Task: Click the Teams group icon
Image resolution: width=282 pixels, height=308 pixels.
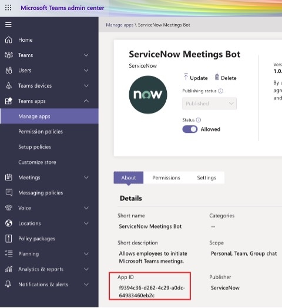Action: tap(8, 55)
